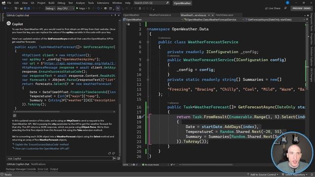The height and width of the screenshot is (177, 315).
Task: Open the Analyze menu
Action: 80,3
